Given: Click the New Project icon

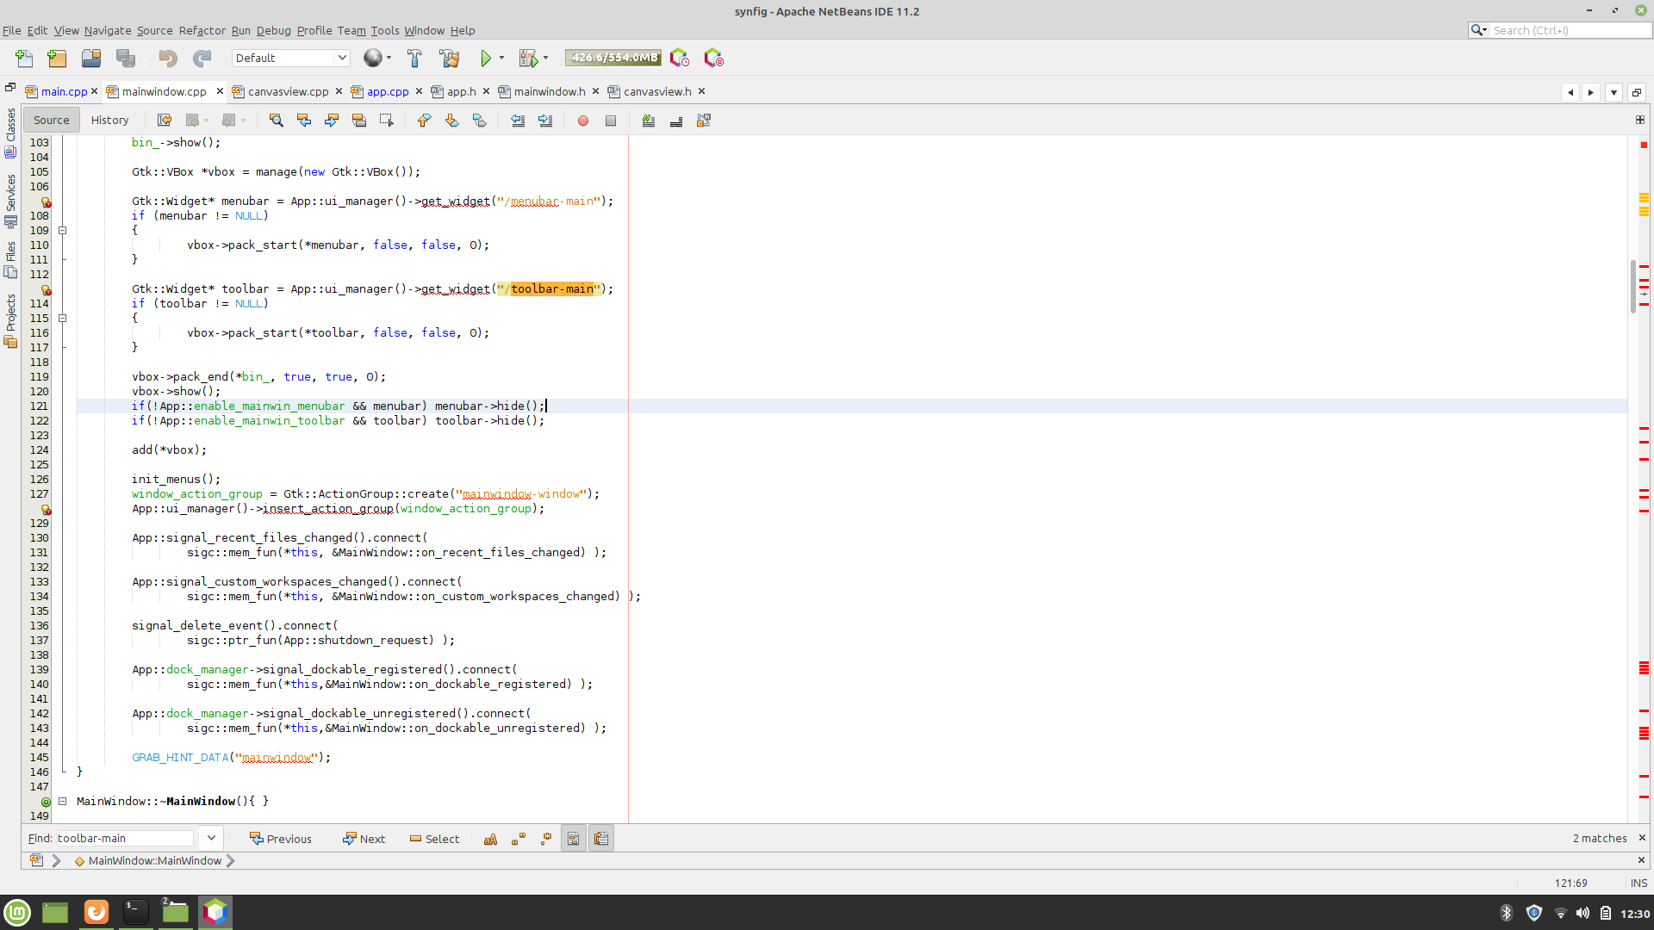Looking at the screenshot, I should [56, 58].
